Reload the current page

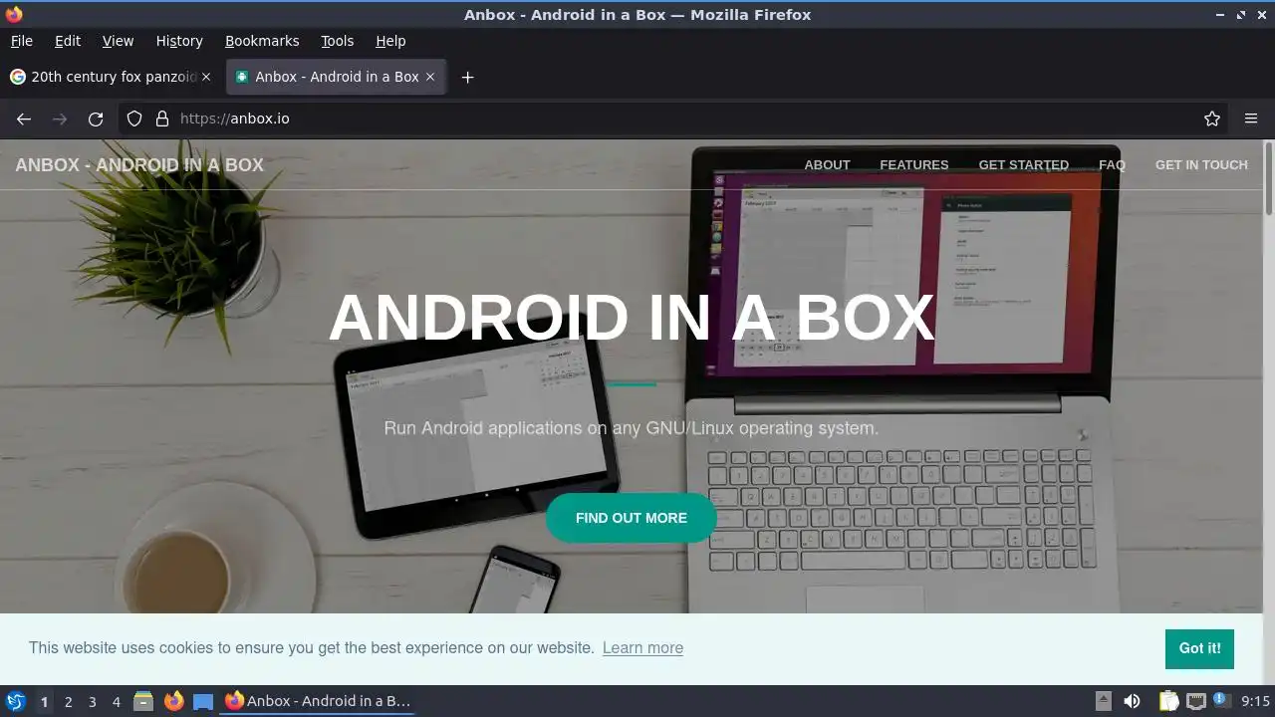96,119
